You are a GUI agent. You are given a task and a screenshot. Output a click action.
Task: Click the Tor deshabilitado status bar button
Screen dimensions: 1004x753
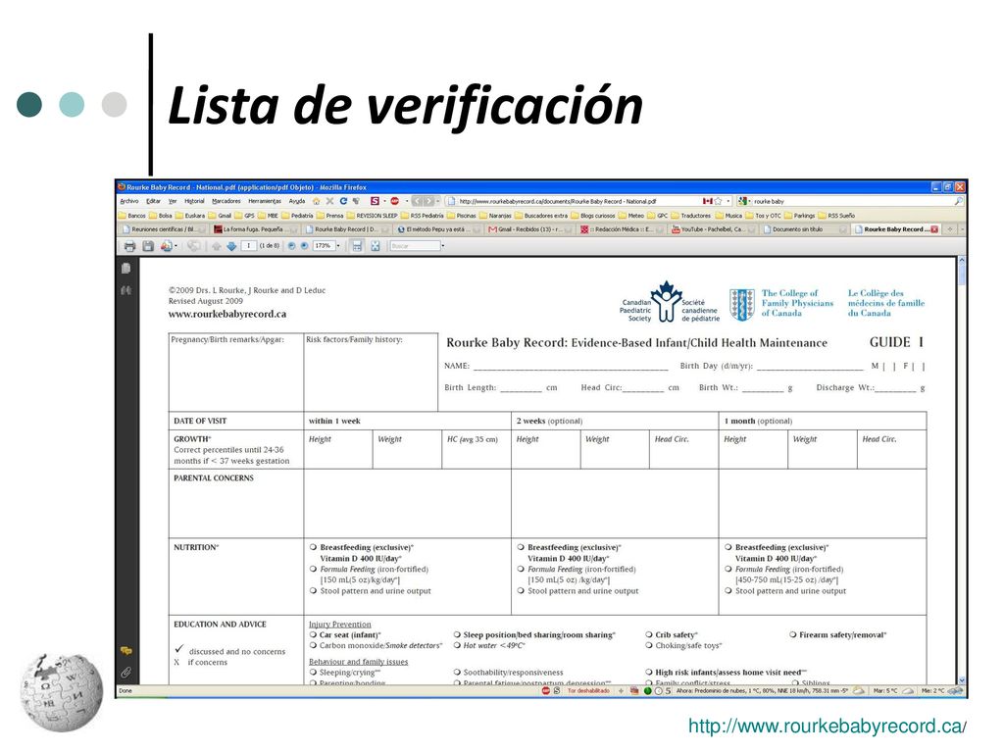tap(588, 691)
